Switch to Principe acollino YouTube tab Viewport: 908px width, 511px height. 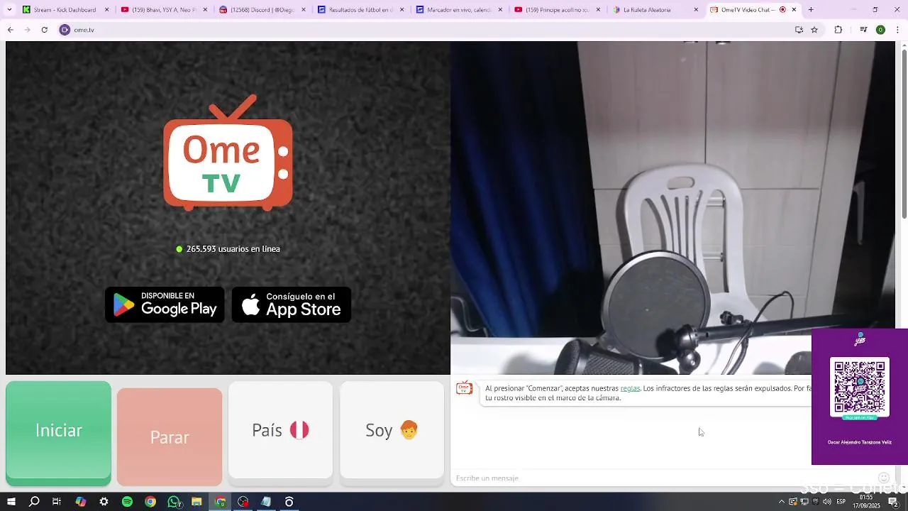(557, 10)
